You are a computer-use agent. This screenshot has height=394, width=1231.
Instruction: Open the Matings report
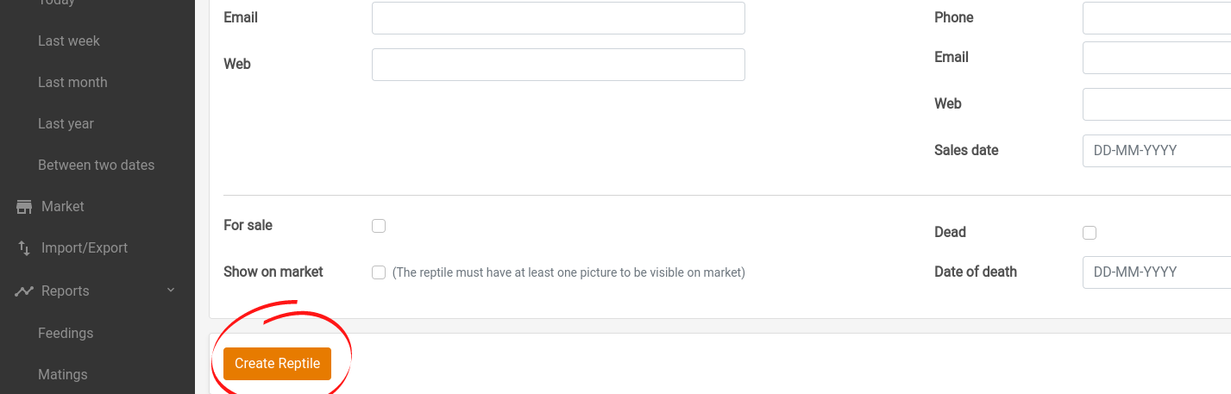click(x=63, y=375)
